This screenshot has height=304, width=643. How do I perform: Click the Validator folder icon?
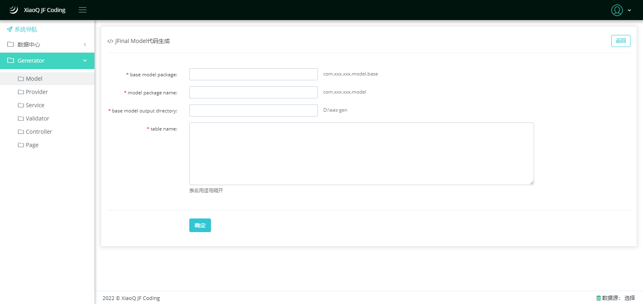click(x=21, y=118)
